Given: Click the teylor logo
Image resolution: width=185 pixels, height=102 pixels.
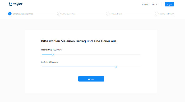Looking at the screenshot, I should click(16, 4).
